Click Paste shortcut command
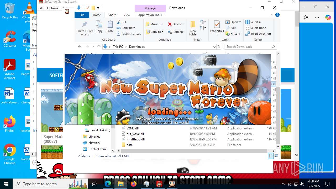 pos(129,34)
